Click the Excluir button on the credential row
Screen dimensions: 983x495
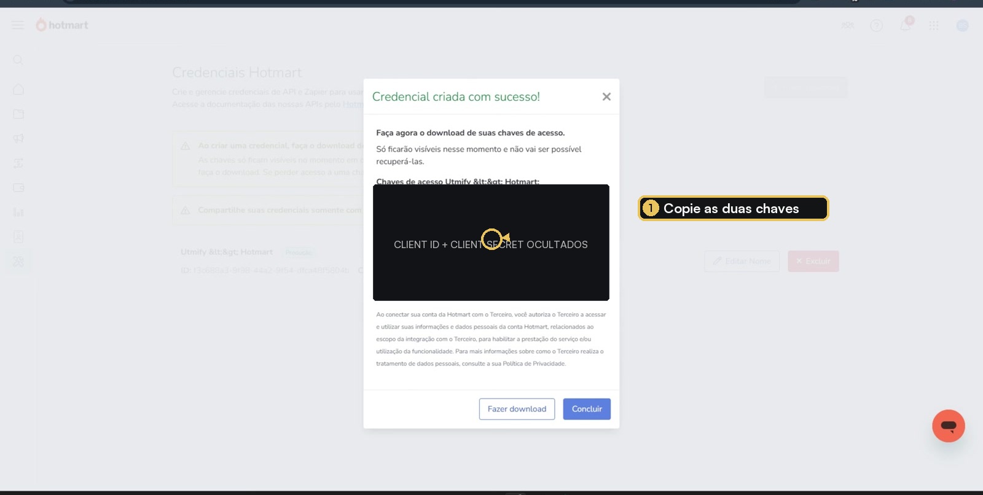[x=813, y=261]
